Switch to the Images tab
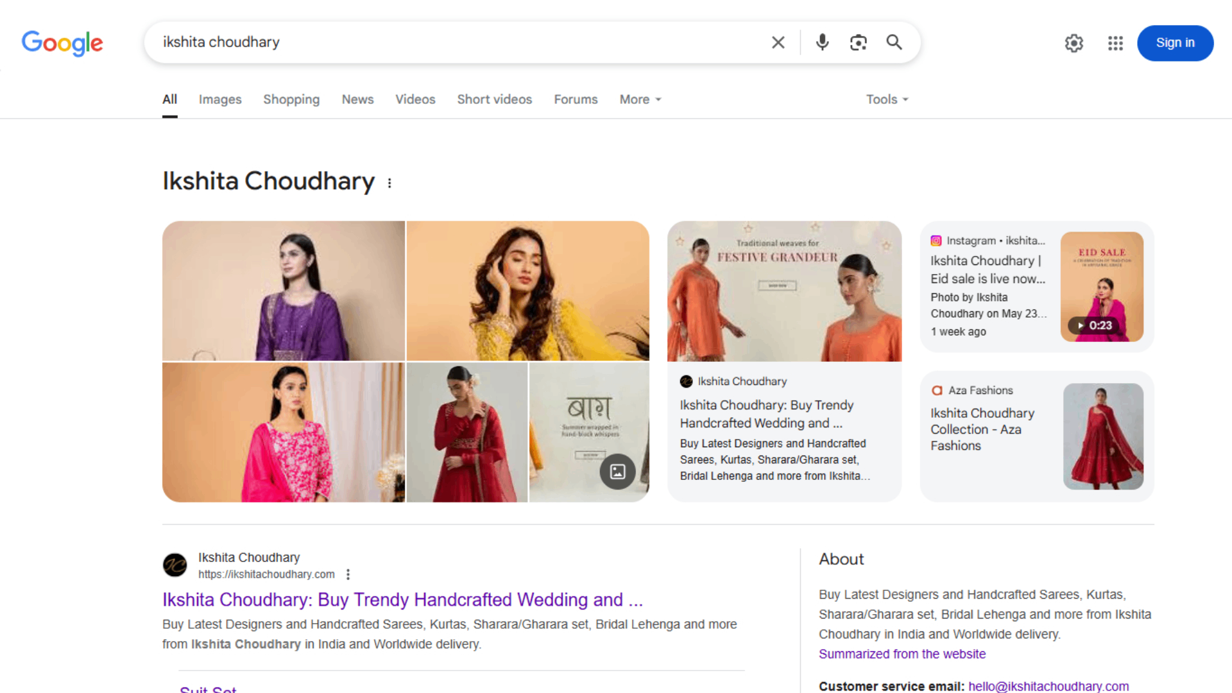Screen dimensions: 1232x693 point(219,99)
